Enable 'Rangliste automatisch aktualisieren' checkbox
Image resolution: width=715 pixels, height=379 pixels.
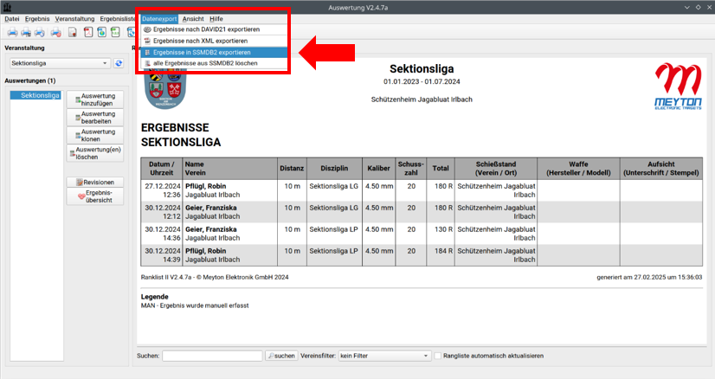tap(439, 356)
